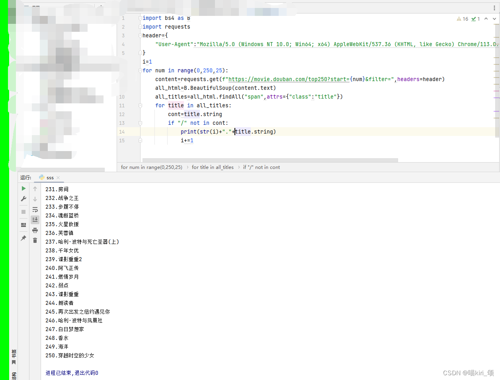500x380 pixels.
Task: Collapse the for title loop at line 11
Action: point(139,105)
